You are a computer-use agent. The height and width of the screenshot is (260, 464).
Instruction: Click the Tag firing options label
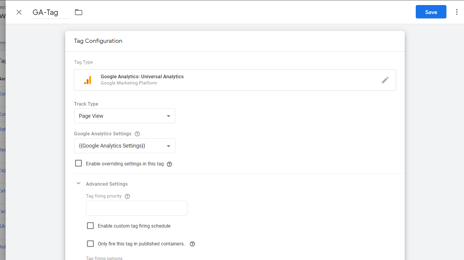(104, 258)
